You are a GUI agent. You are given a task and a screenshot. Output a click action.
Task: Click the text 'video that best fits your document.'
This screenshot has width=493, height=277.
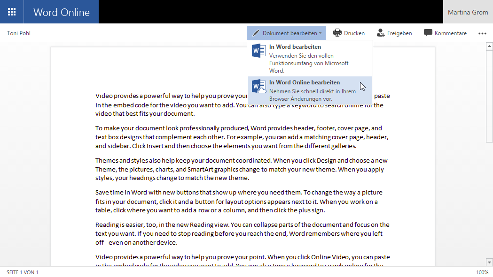tap(145, 114)
